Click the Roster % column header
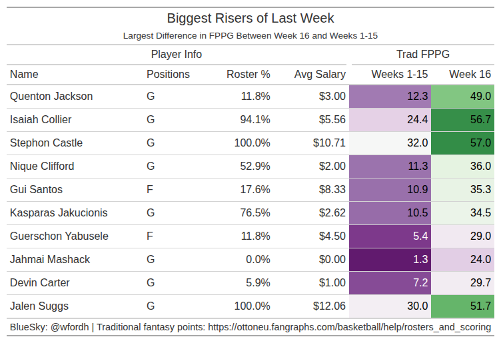The height and width of the screenshot is (343, 501). coord(248,75)
